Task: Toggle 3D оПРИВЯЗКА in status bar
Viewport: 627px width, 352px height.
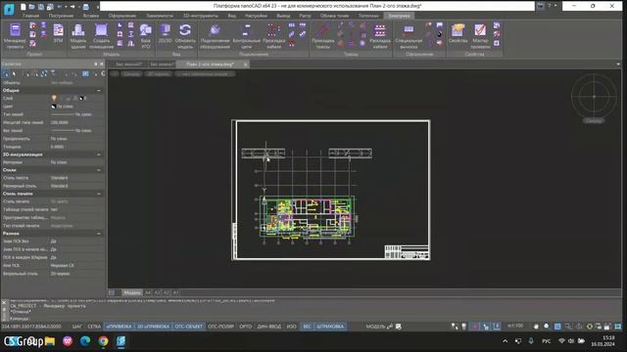Action: 153,327
